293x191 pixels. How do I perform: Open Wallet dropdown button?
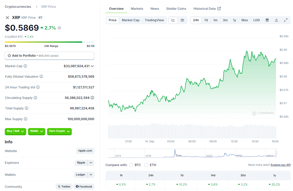click(x=37, y=131)
